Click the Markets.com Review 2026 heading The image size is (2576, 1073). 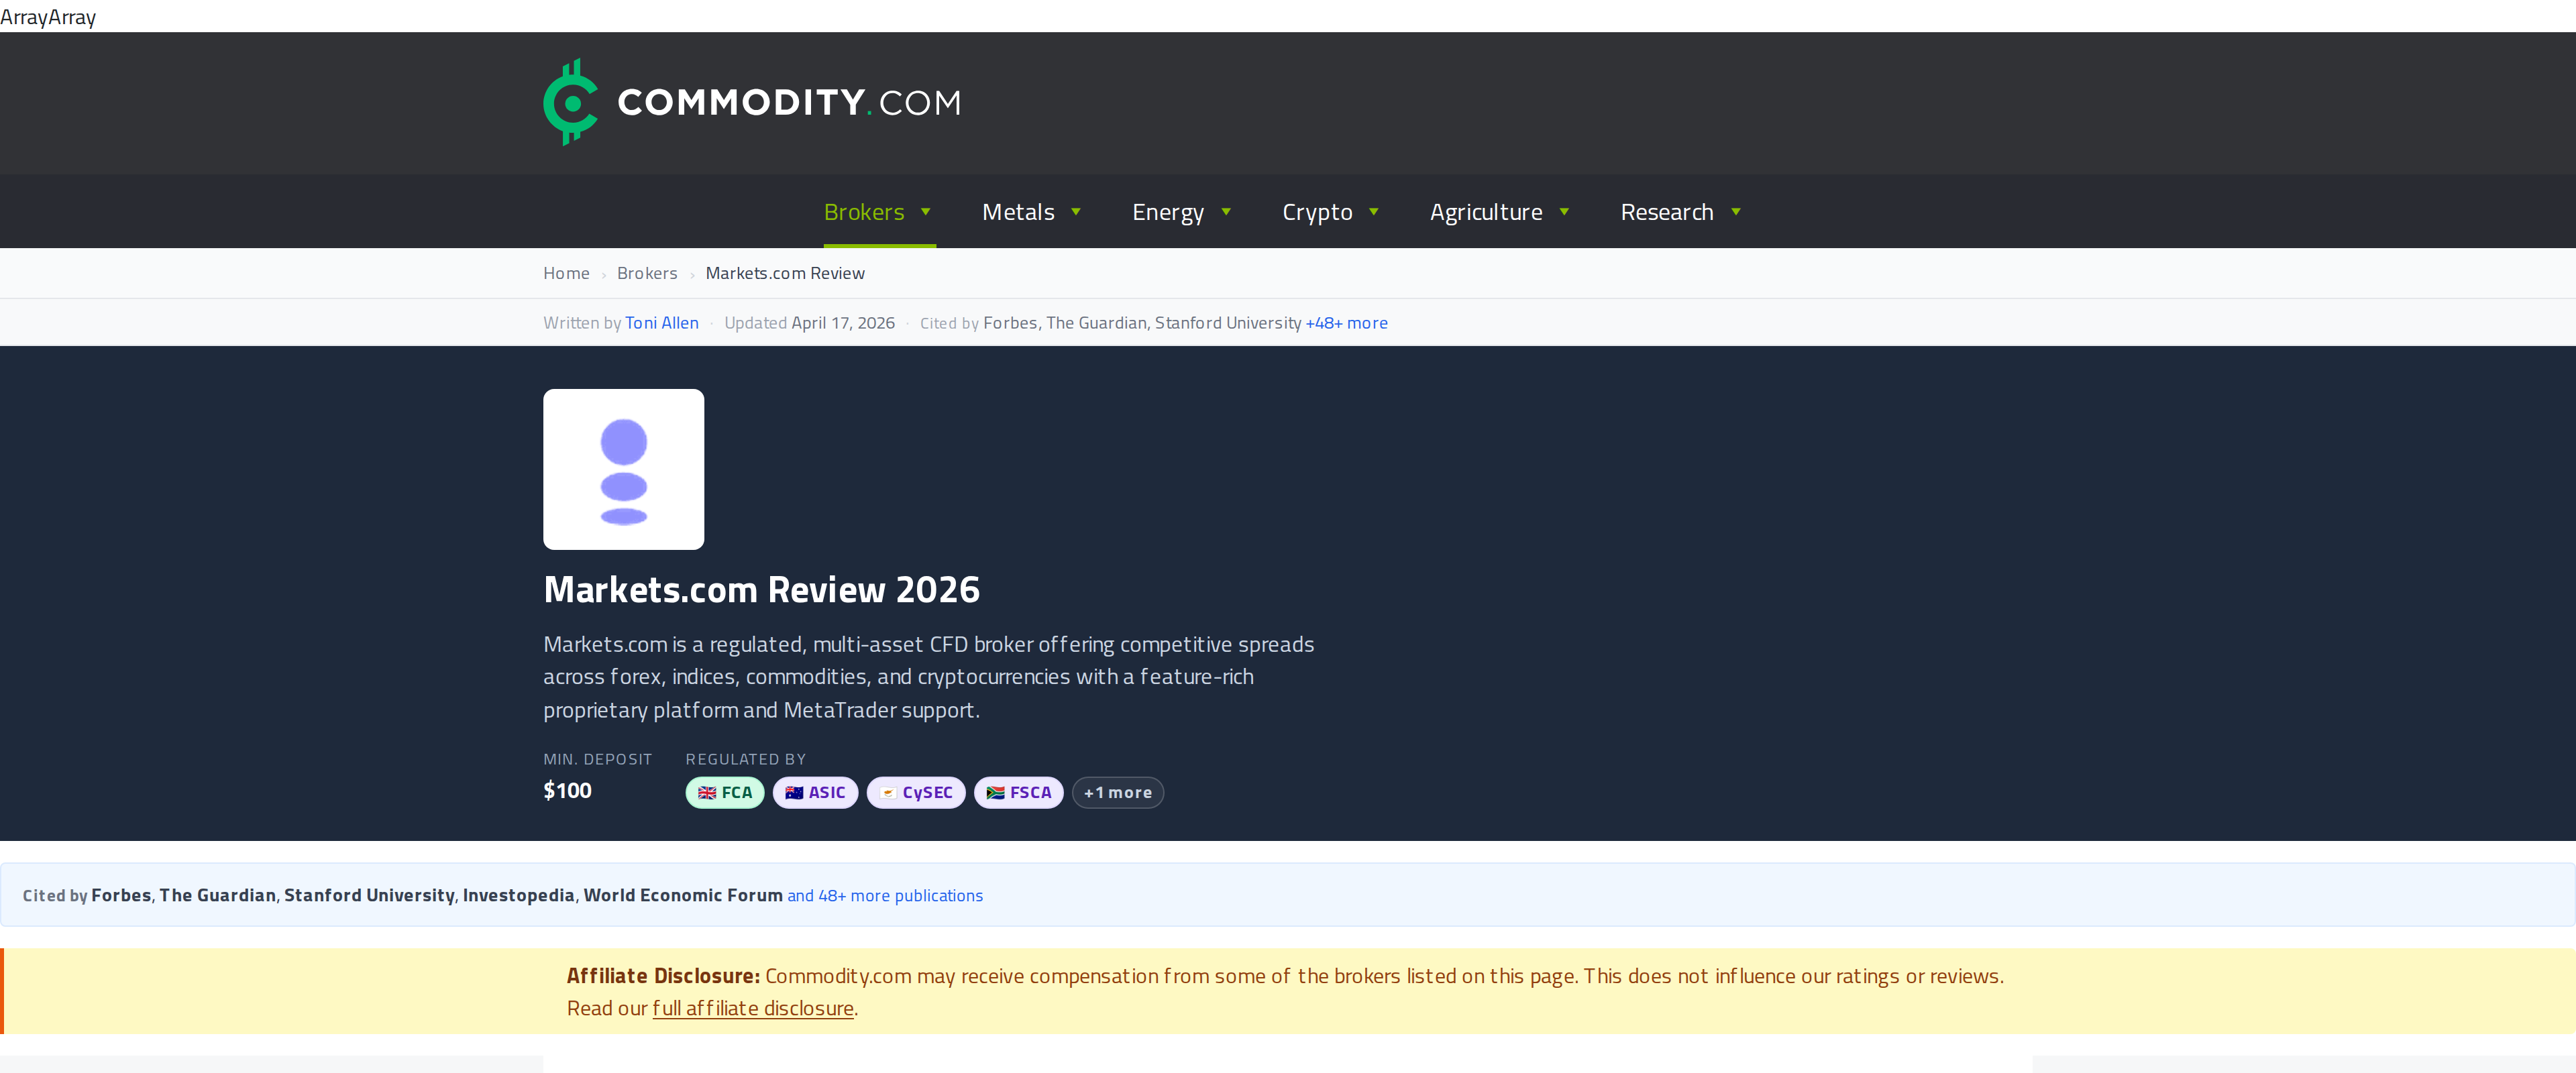[761, 590]
